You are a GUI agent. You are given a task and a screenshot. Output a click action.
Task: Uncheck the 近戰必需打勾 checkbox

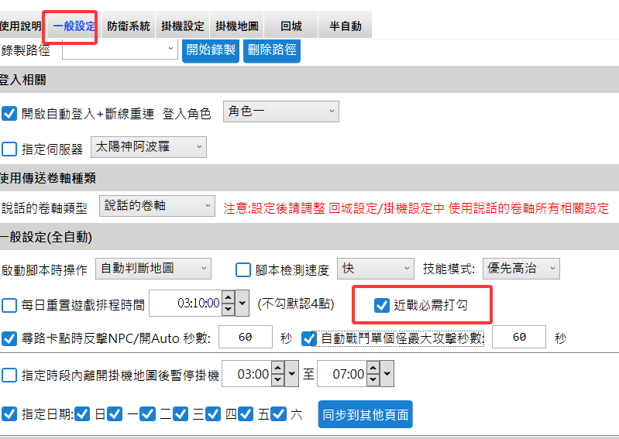381,305
